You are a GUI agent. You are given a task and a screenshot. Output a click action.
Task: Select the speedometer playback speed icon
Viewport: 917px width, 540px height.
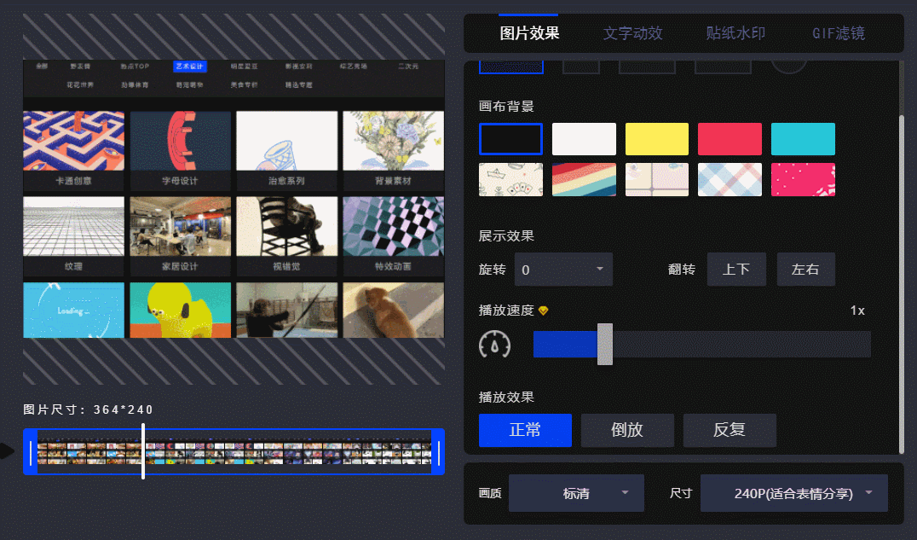495,344
